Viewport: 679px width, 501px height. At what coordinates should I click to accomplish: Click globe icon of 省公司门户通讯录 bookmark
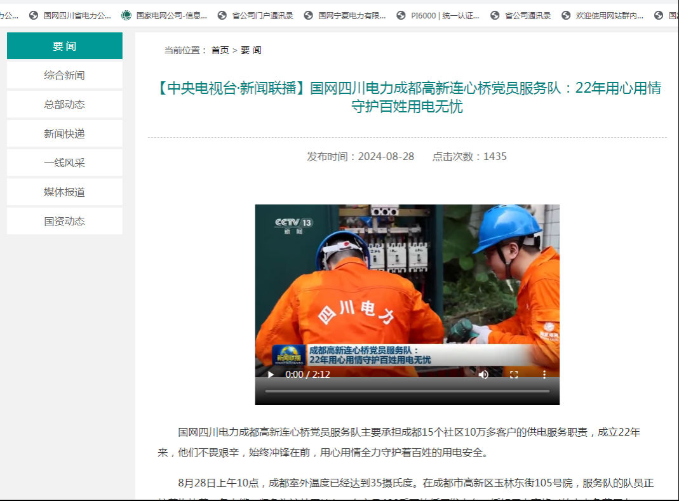[222, 16]
